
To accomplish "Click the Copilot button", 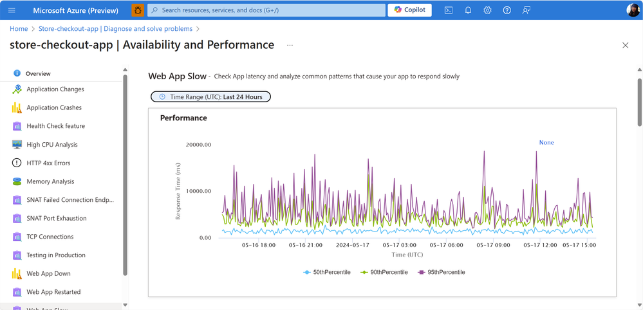I will tap(409, 10).
